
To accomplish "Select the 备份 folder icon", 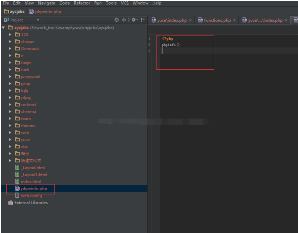I will [x=18, y=153].
